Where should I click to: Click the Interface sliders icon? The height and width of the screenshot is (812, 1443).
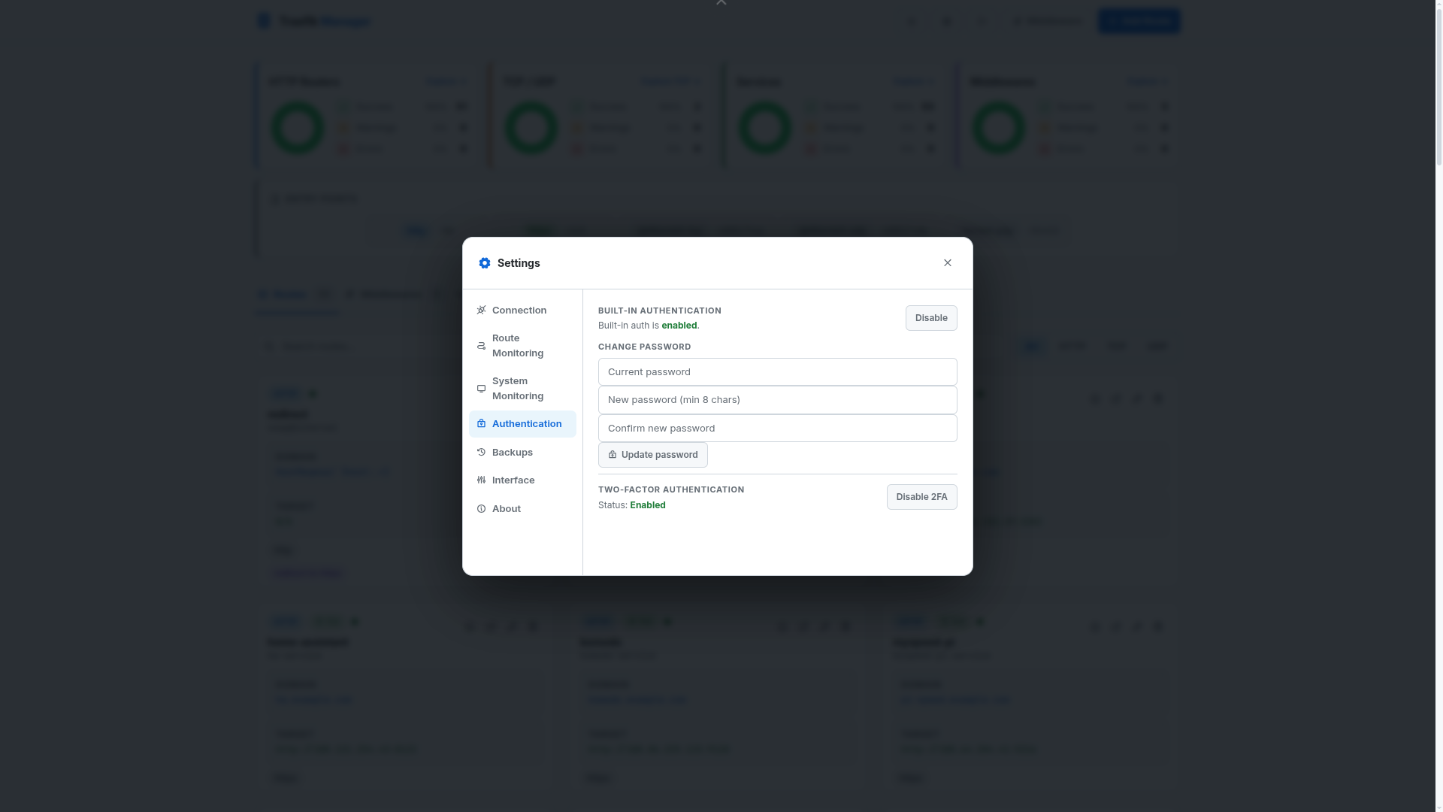(x=481, y=480)
